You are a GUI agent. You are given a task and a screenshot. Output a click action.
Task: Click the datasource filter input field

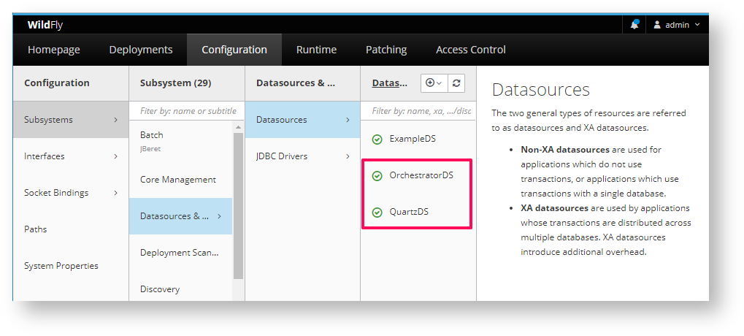point(418,111)
